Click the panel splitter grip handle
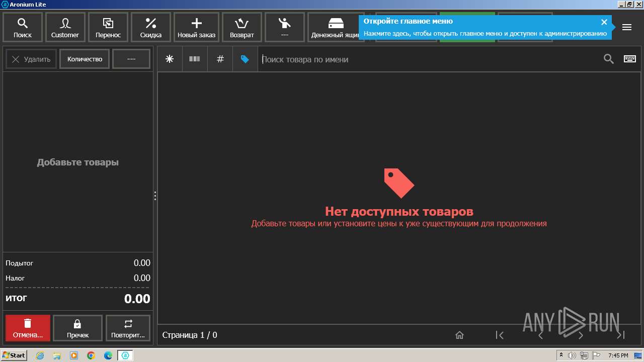This screenshot has width=644, height=362. pyautogui.click(x=155, y=196)
